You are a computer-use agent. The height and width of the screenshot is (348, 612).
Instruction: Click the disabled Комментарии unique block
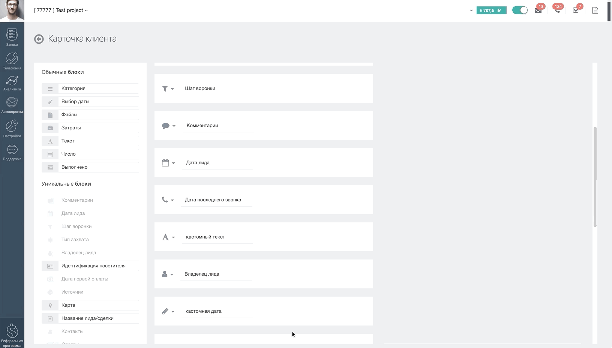pyautogui.click(x=90, y=200)
